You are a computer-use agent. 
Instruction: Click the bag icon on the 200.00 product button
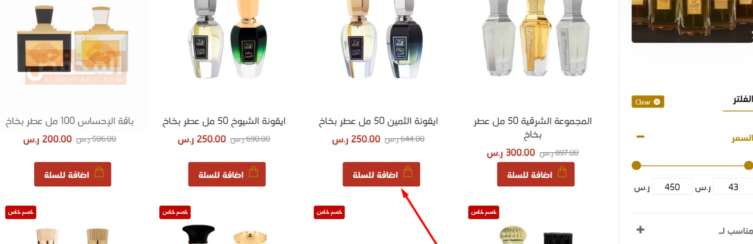click(x=99, y=172)
